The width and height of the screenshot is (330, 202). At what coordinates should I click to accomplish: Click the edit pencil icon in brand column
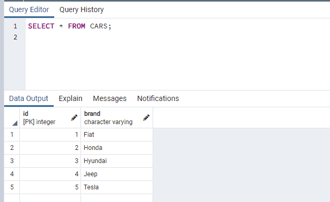click(x=146, y=118)
